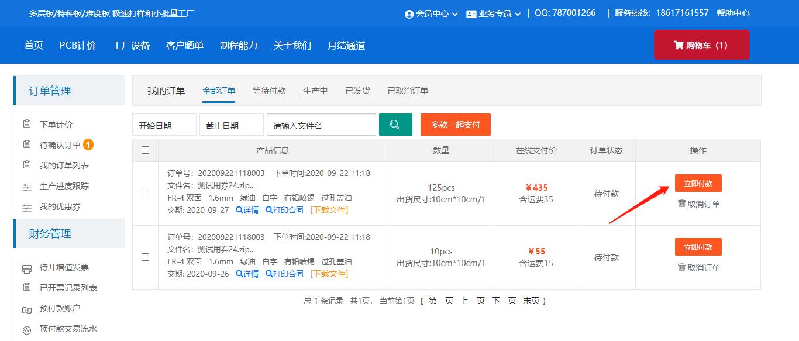Viewport: 799px width, 341px height.
Task: Click the green magnifier search button
Action: 395,125
